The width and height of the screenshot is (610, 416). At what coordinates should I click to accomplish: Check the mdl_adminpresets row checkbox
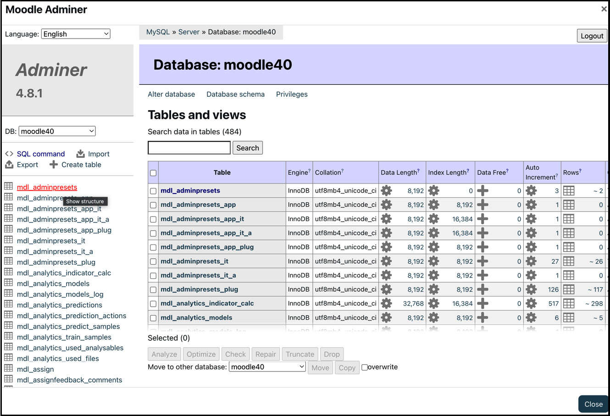[x=153, y=191]
